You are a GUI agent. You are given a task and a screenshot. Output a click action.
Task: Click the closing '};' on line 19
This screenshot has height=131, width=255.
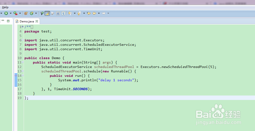coord(26,98)
